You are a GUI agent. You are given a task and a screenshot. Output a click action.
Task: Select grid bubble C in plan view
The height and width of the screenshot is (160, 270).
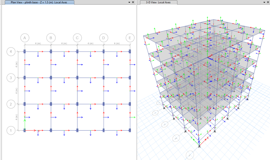pyautogui.click(x=77, y=38)
